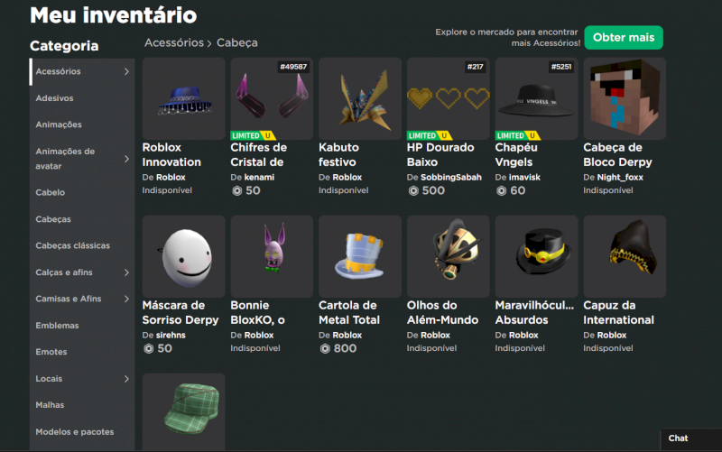This screenshot has width=722, height=452.
Task: Click serial number #217 tag
Action: tap(476, 67)
